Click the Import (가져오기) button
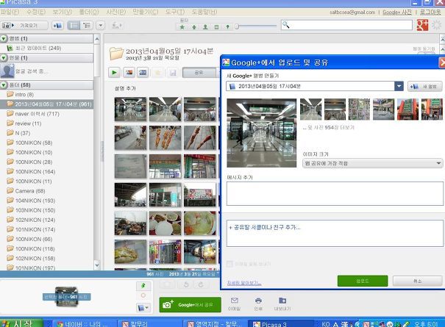 coord(24,26)
